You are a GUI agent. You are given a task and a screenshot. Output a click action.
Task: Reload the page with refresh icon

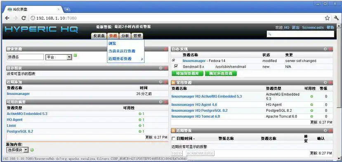coord(24,18)
